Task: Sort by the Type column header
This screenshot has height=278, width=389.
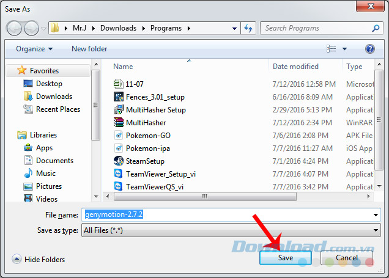Action: tap(354, 67)
